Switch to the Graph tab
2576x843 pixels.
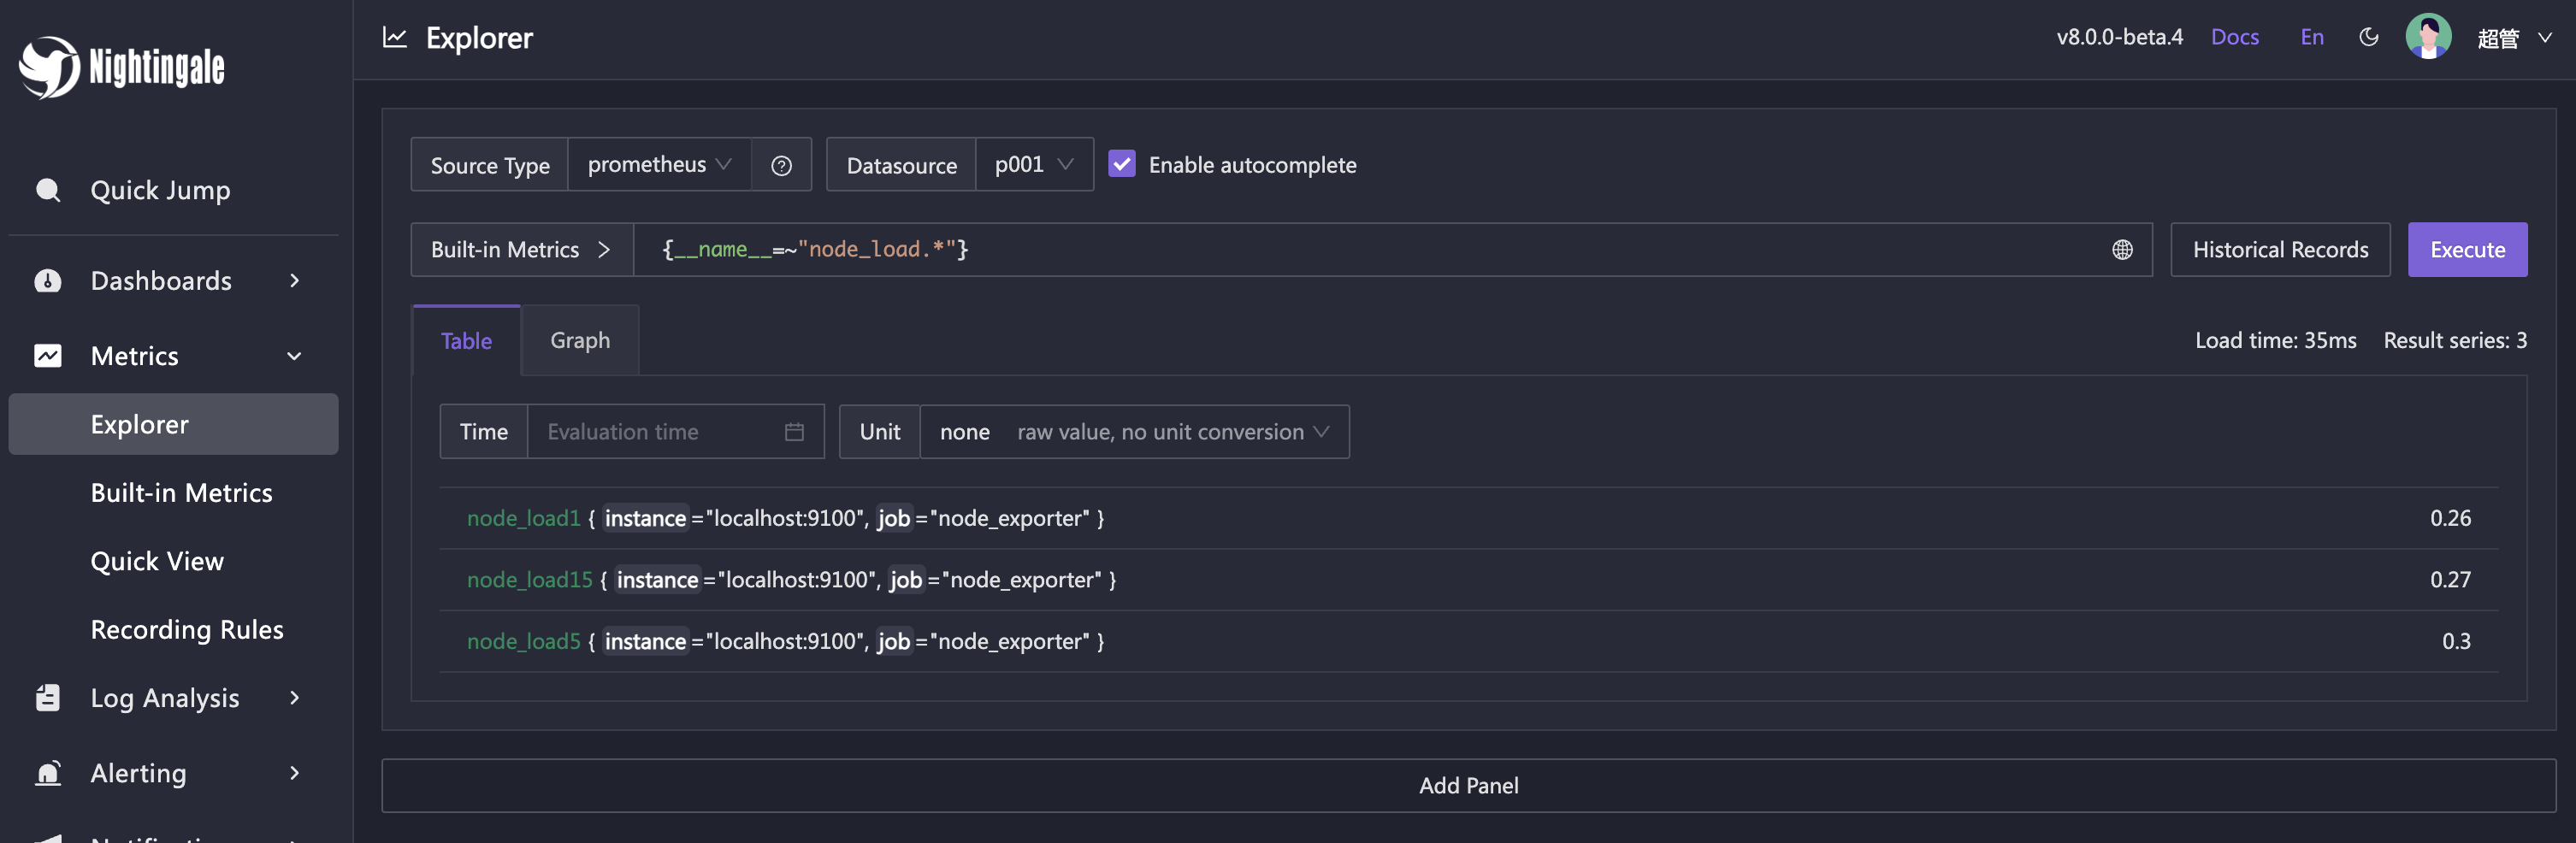[x=580, y=340]
